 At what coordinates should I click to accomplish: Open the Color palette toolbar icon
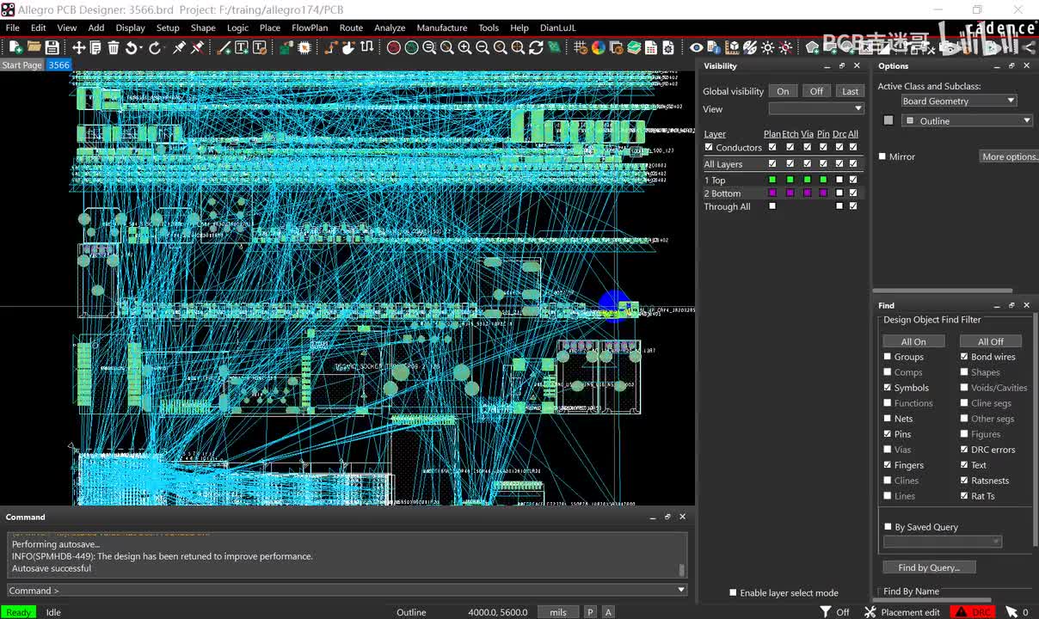[599, 48]
